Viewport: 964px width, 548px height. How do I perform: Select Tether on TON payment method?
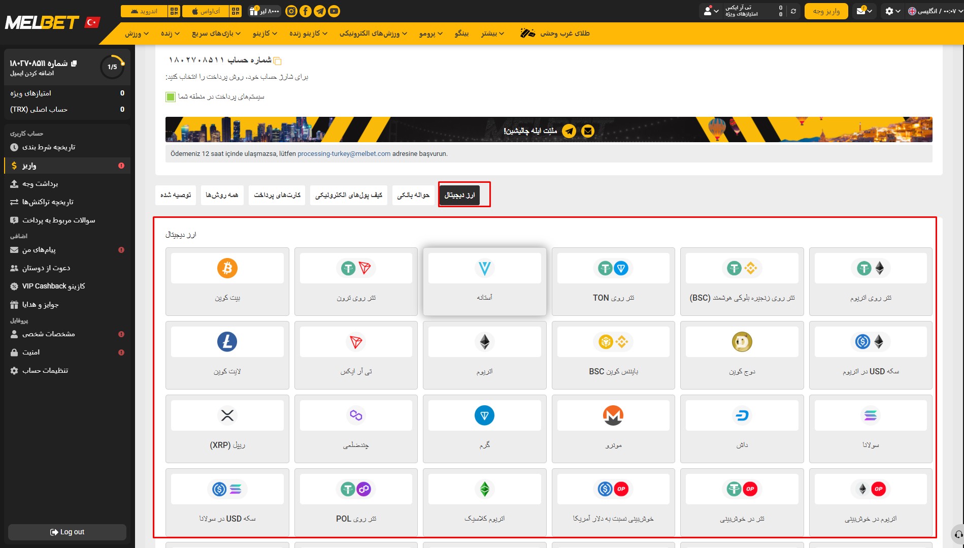[613, 281]
